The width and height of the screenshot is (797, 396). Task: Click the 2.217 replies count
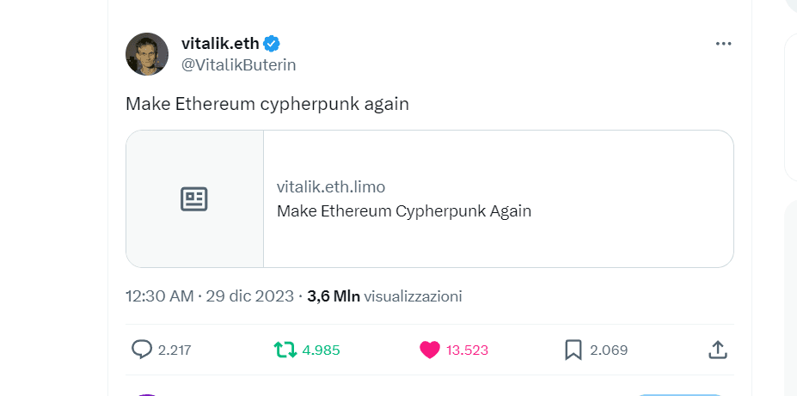pyautogui.click(x=175, y=350)
